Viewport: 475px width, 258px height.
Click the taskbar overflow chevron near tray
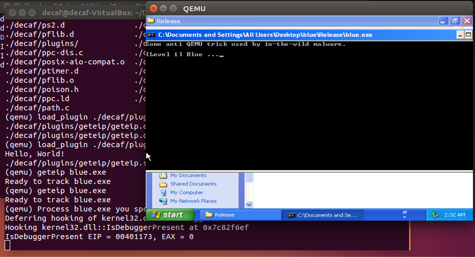404,215
